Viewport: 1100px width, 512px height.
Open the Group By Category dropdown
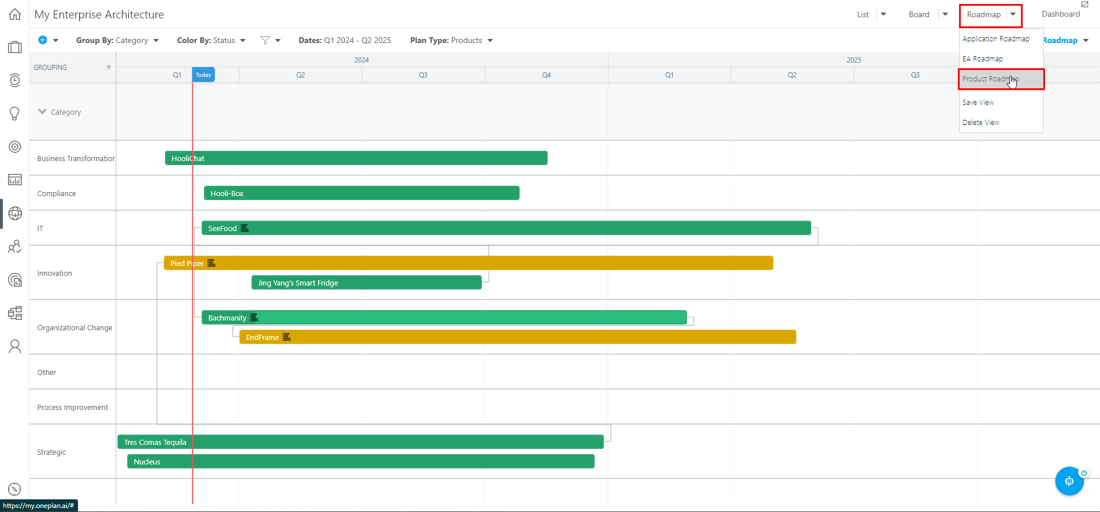click(117, 40)
